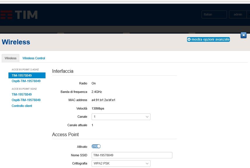Click the Interfaccia section heading
This screenshot has width=250, height=168.
click(x=63, y=71)
